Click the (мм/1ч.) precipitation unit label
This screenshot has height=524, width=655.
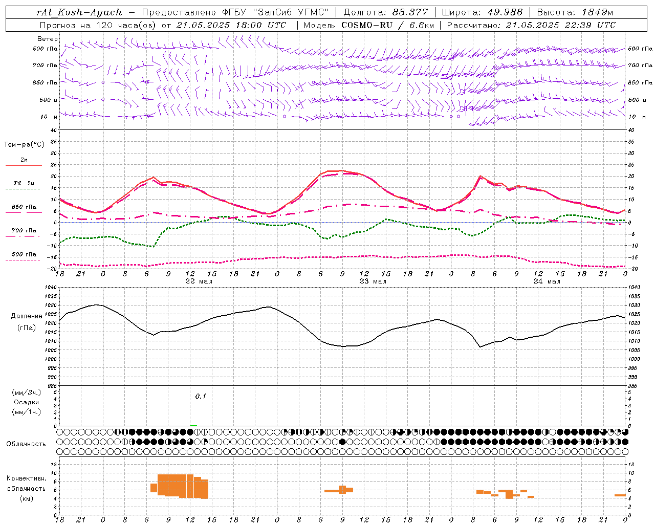click(x=27, y=412)
